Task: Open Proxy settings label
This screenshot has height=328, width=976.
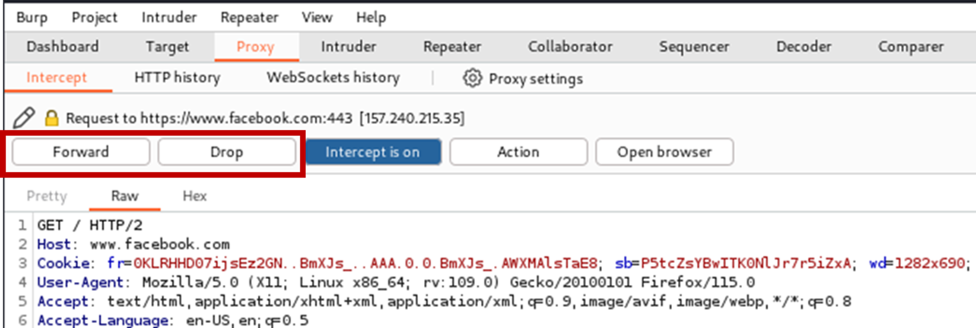Action: [536, 79]
